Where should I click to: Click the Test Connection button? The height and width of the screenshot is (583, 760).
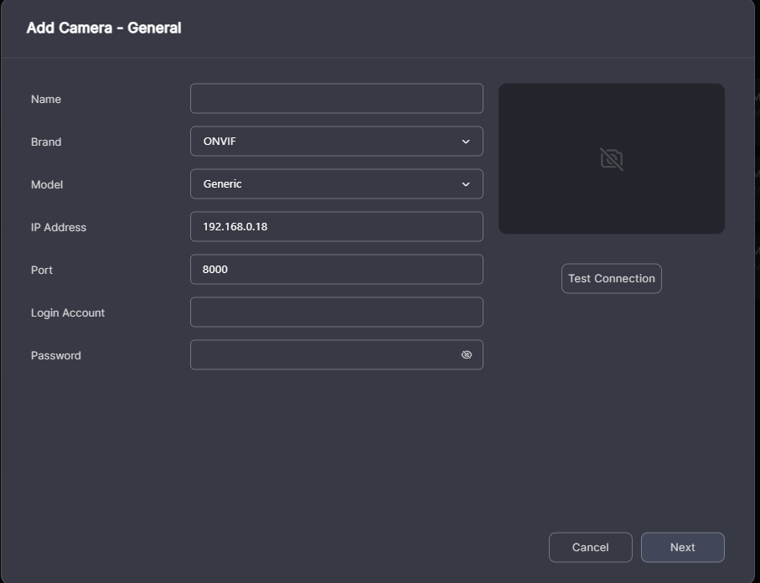pyautogui.click(x=611, y=278)
